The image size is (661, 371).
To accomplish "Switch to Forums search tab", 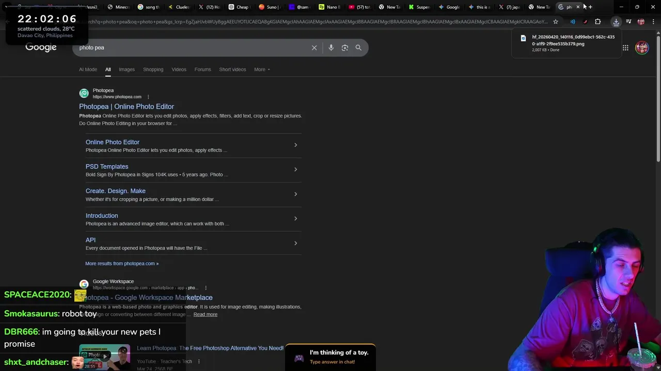I will click(x=202, y=70).
